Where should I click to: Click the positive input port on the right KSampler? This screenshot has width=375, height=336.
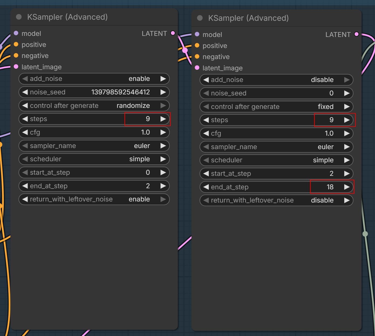click(197, 45)
